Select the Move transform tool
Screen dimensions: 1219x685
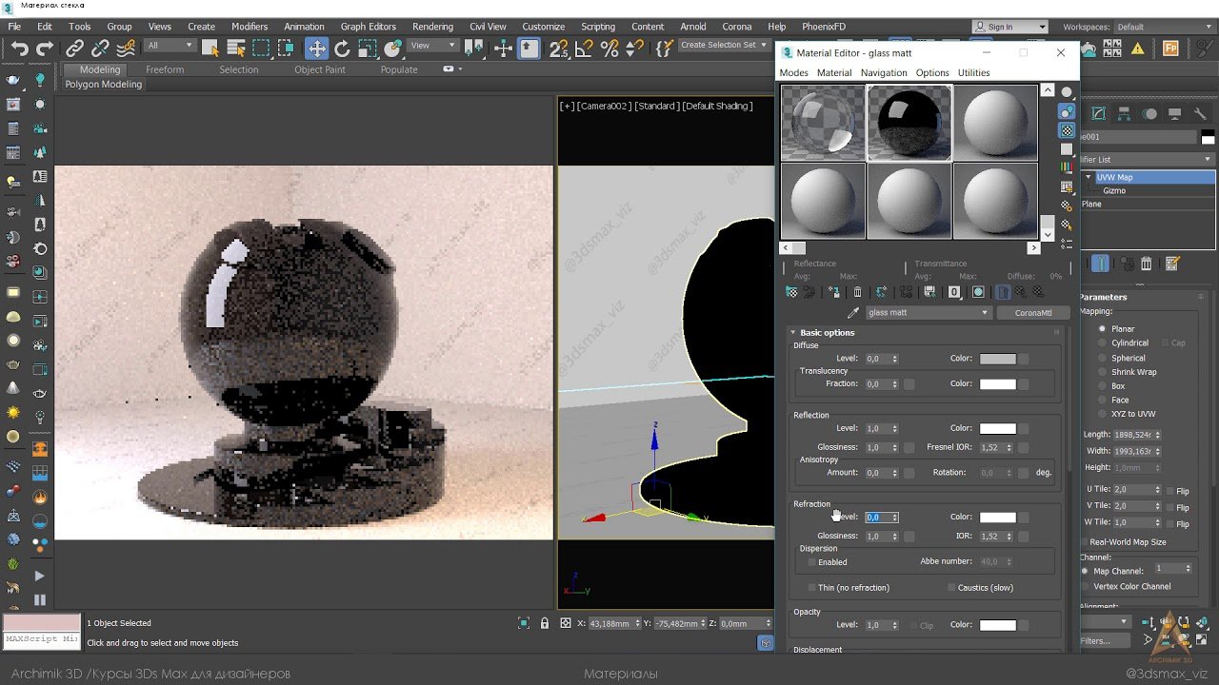pos(316,49)
